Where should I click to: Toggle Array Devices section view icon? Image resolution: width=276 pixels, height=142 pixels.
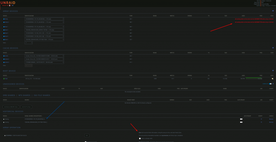[273, 11]
